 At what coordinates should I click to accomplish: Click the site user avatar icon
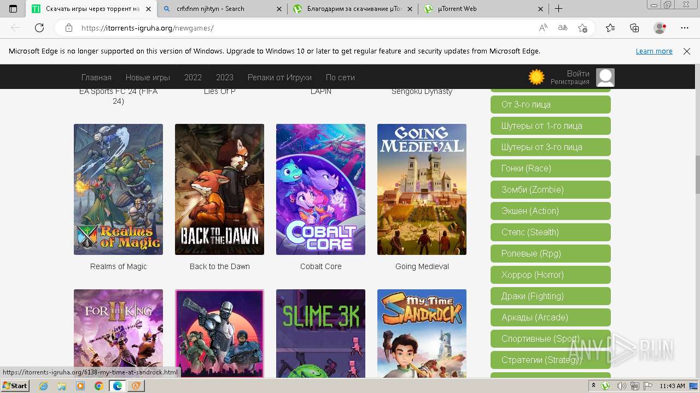(x=605, y=78)
